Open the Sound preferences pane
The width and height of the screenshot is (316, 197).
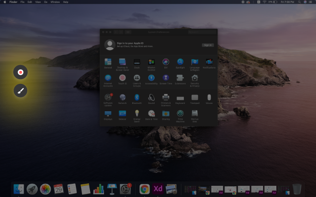pos(151,99)
